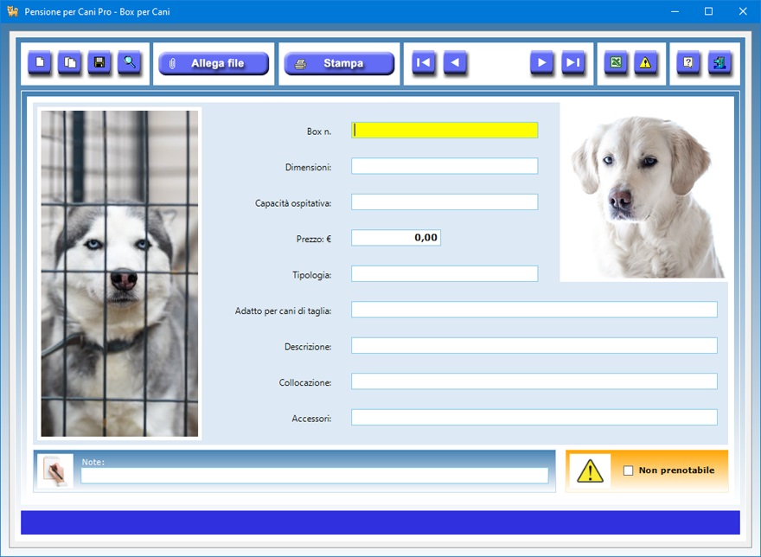761x557 pixels.
Task: Create a new record with the blank page icon
Action: coord(40,62)
